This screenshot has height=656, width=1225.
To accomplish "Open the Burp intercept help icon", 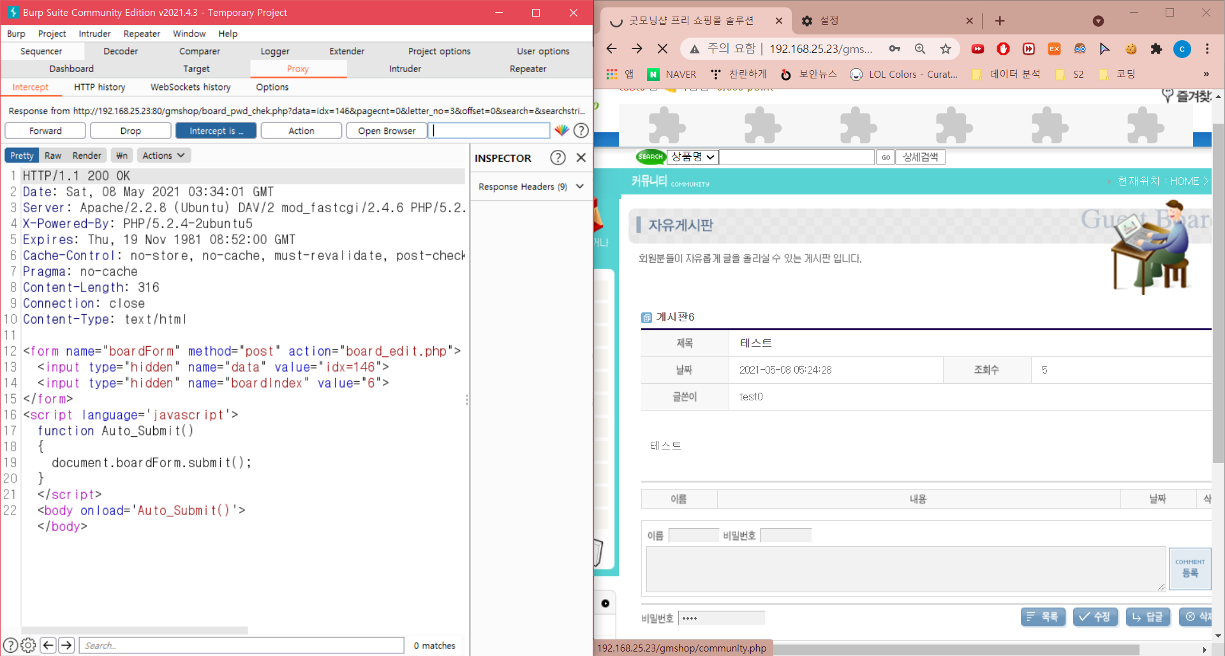I will (x=581, y=131).
